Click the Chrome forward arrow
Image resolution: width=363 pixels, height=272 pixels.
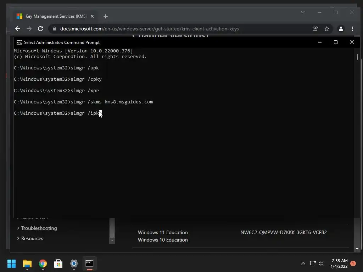point(29,29)
